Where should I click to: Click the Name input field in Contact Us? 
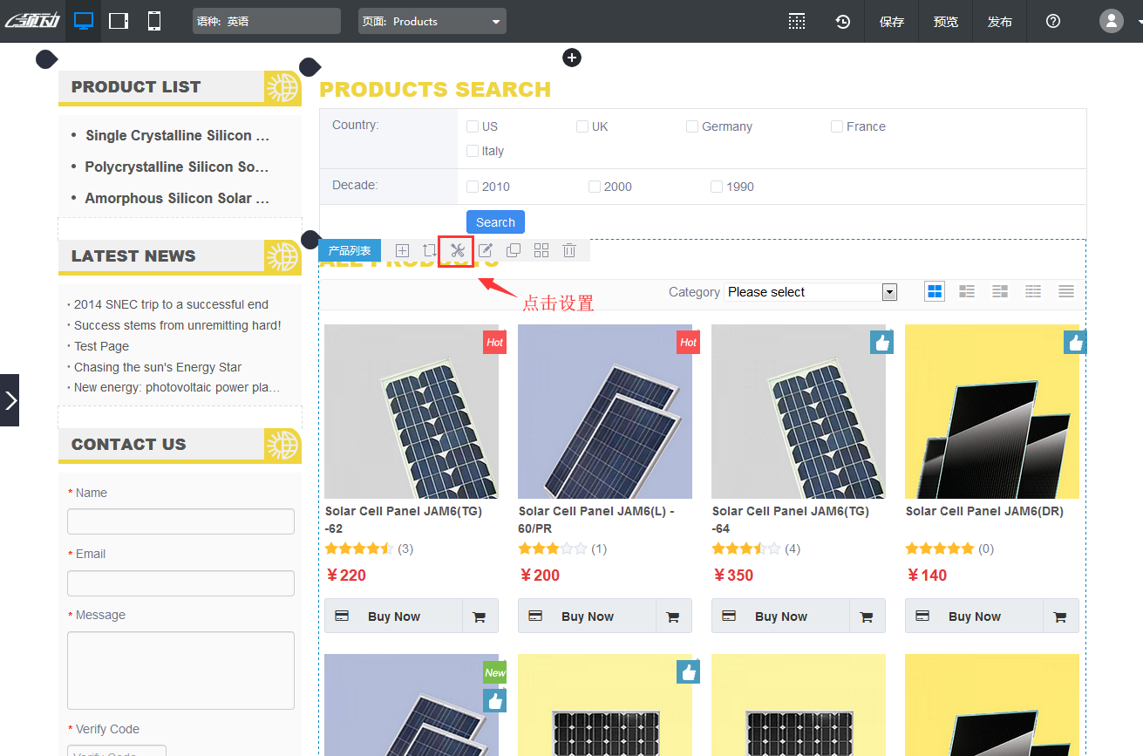pos(180,521)
